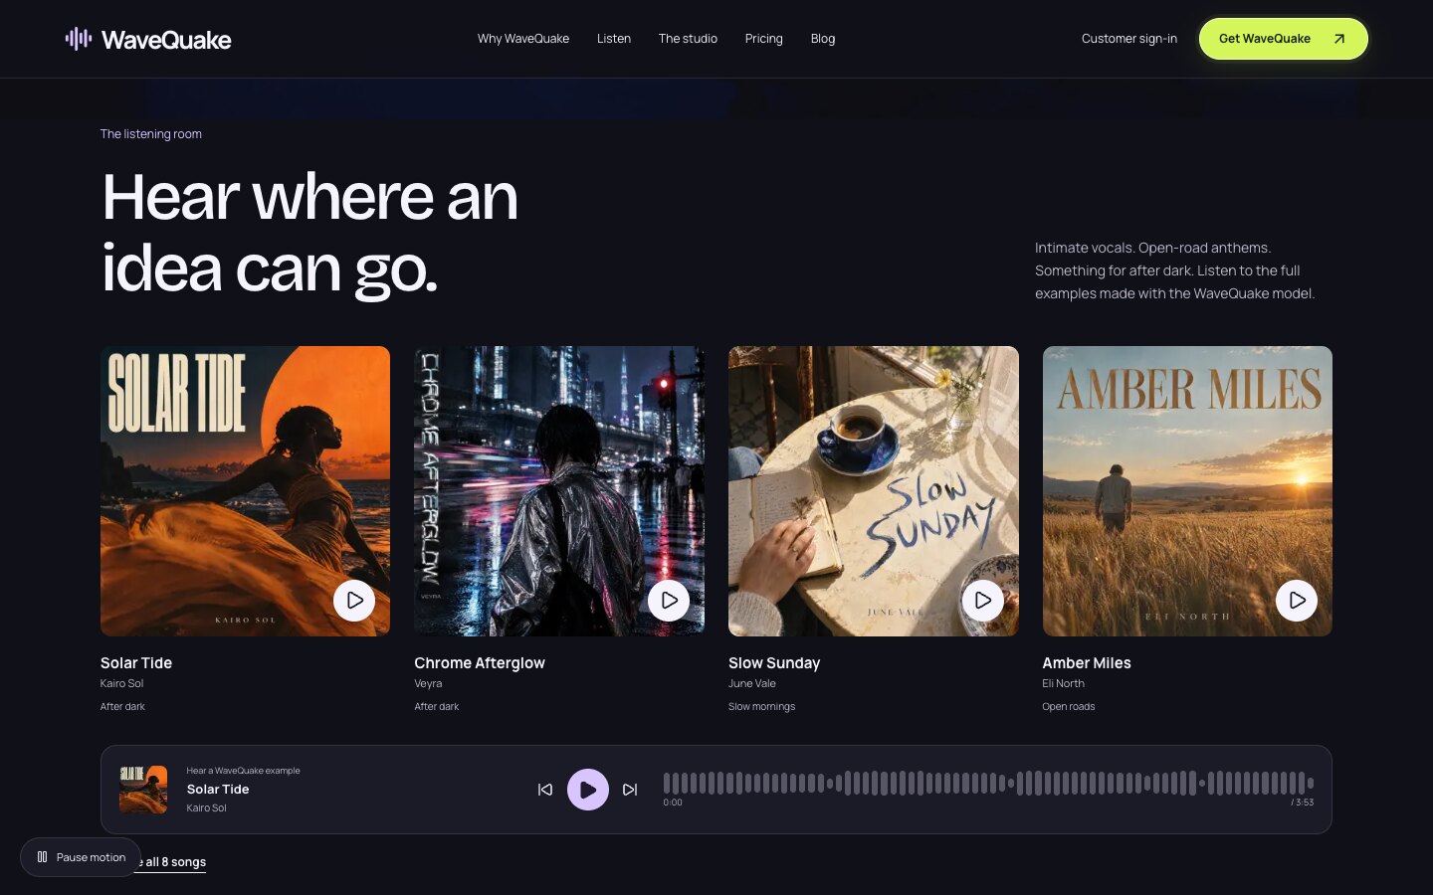The width and height of the screenshot is (1433, 895).
Task: Click the Open roads tag
Action: tap(1069, 707)
